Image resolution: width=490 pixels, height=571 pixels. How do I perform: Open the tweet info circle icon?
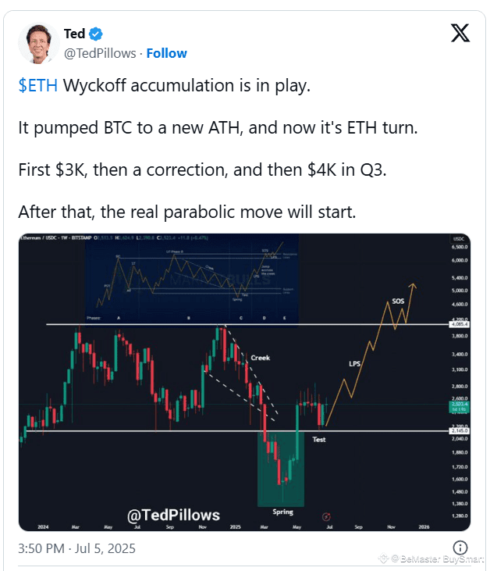(x=460, y=548)
